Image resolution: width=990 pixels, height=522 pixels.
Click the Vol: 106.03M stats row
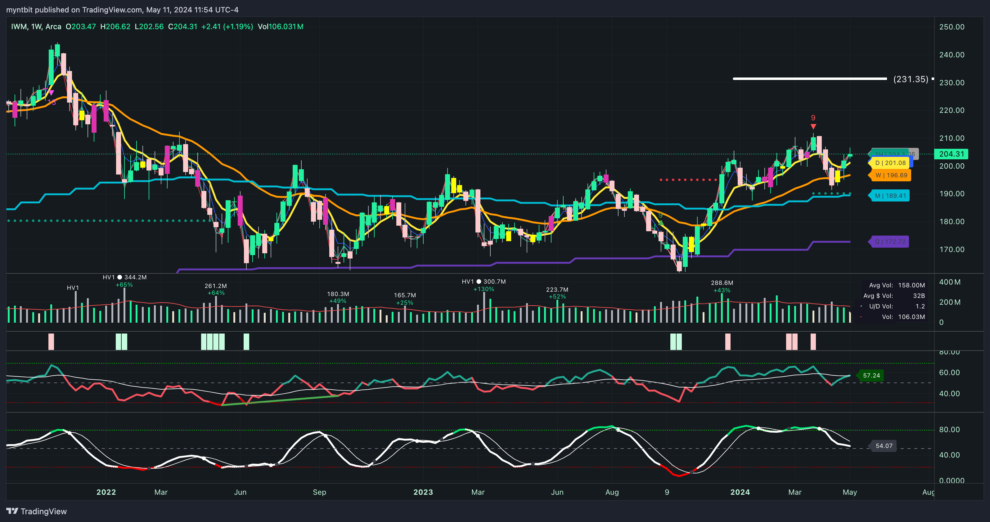pyautogui.click(x=903, y=317)
